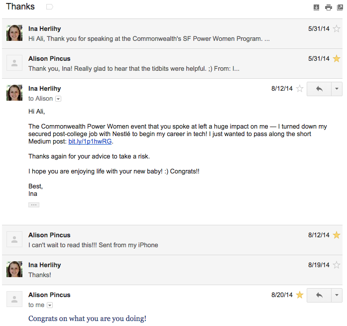The width and height of the screenshot is (347, 326).
Task: Click the label tag icon beside Thanks subject
Action: (x=49, y=7)
